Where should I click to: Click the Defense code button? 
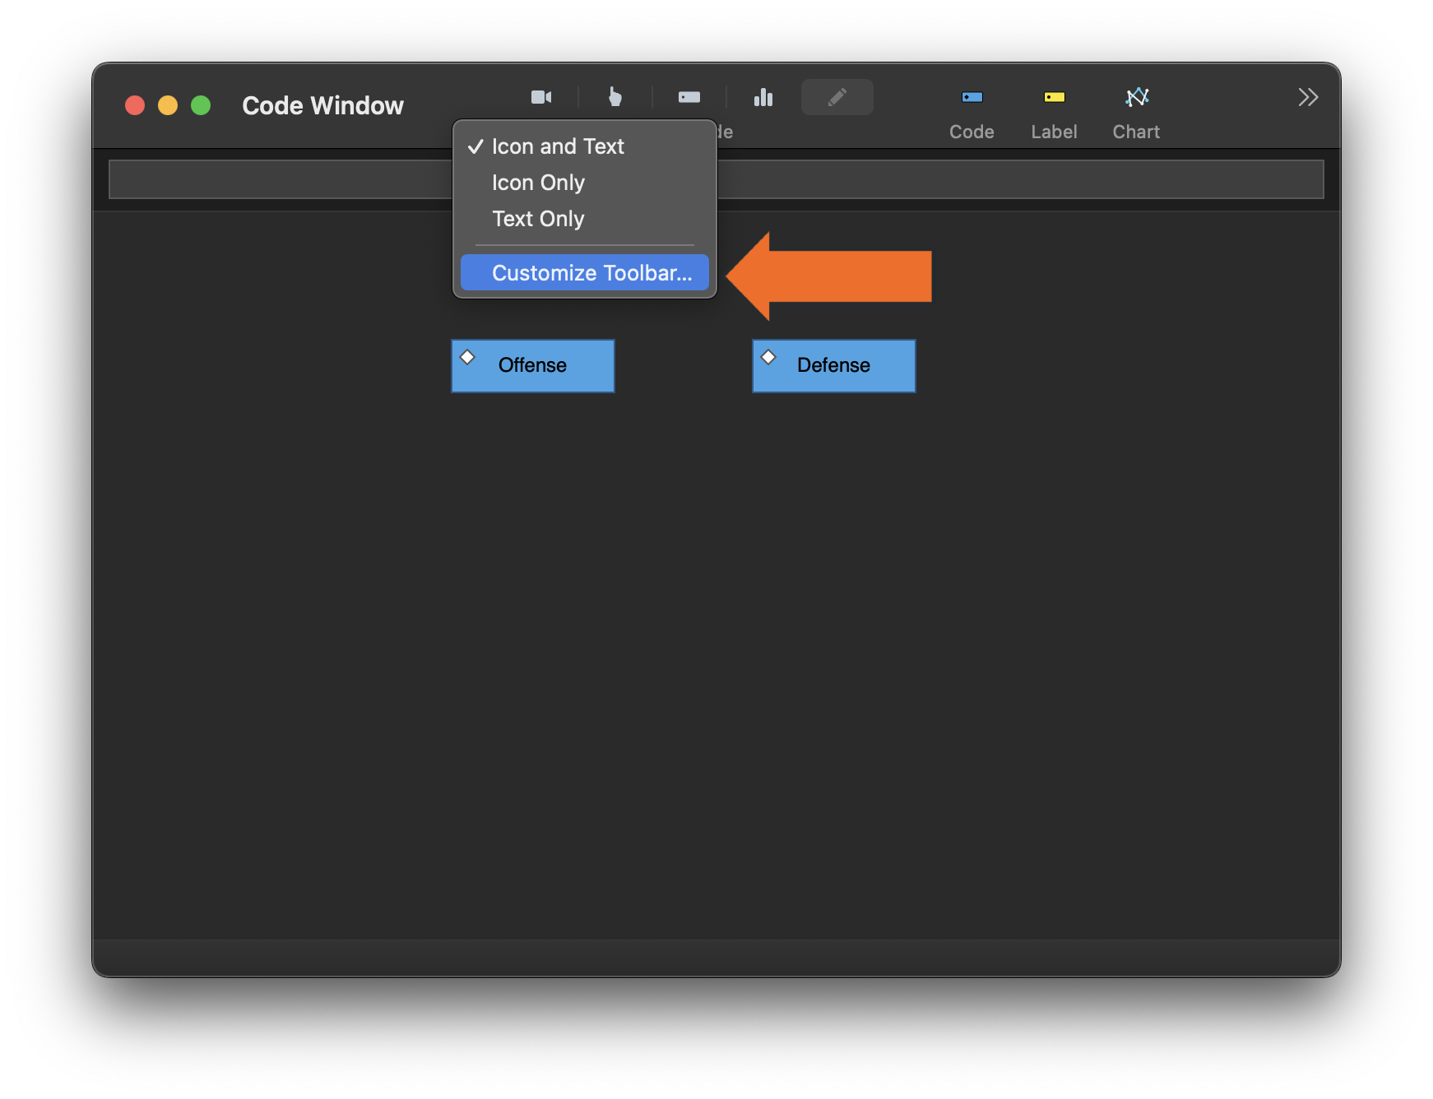coord(833,366)
